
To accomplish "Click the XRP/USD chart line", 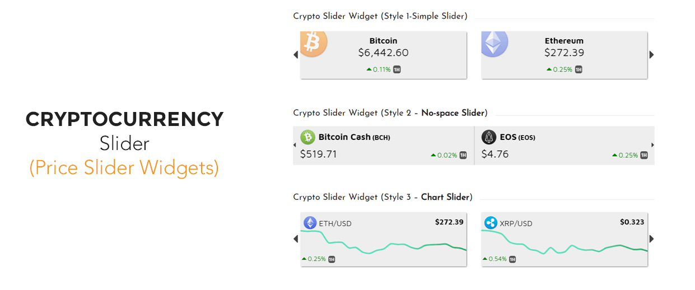I will (565, 244).
